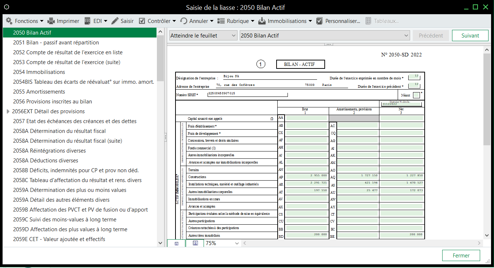Select 2059D Affectation des plus values
This screenshot has width=494, height=268.
[x=80, y=229]
